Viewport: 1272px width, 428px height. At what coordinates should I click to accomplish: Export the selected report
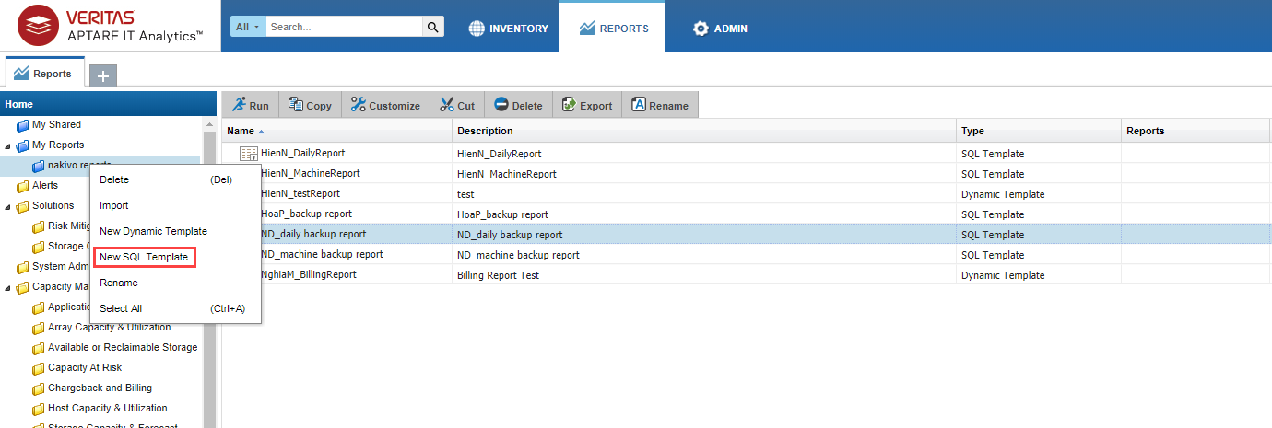(x=587, y=106)
